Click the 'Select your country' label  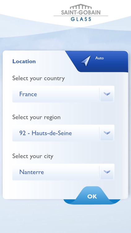pyautogui.click(x=38, y=78)
